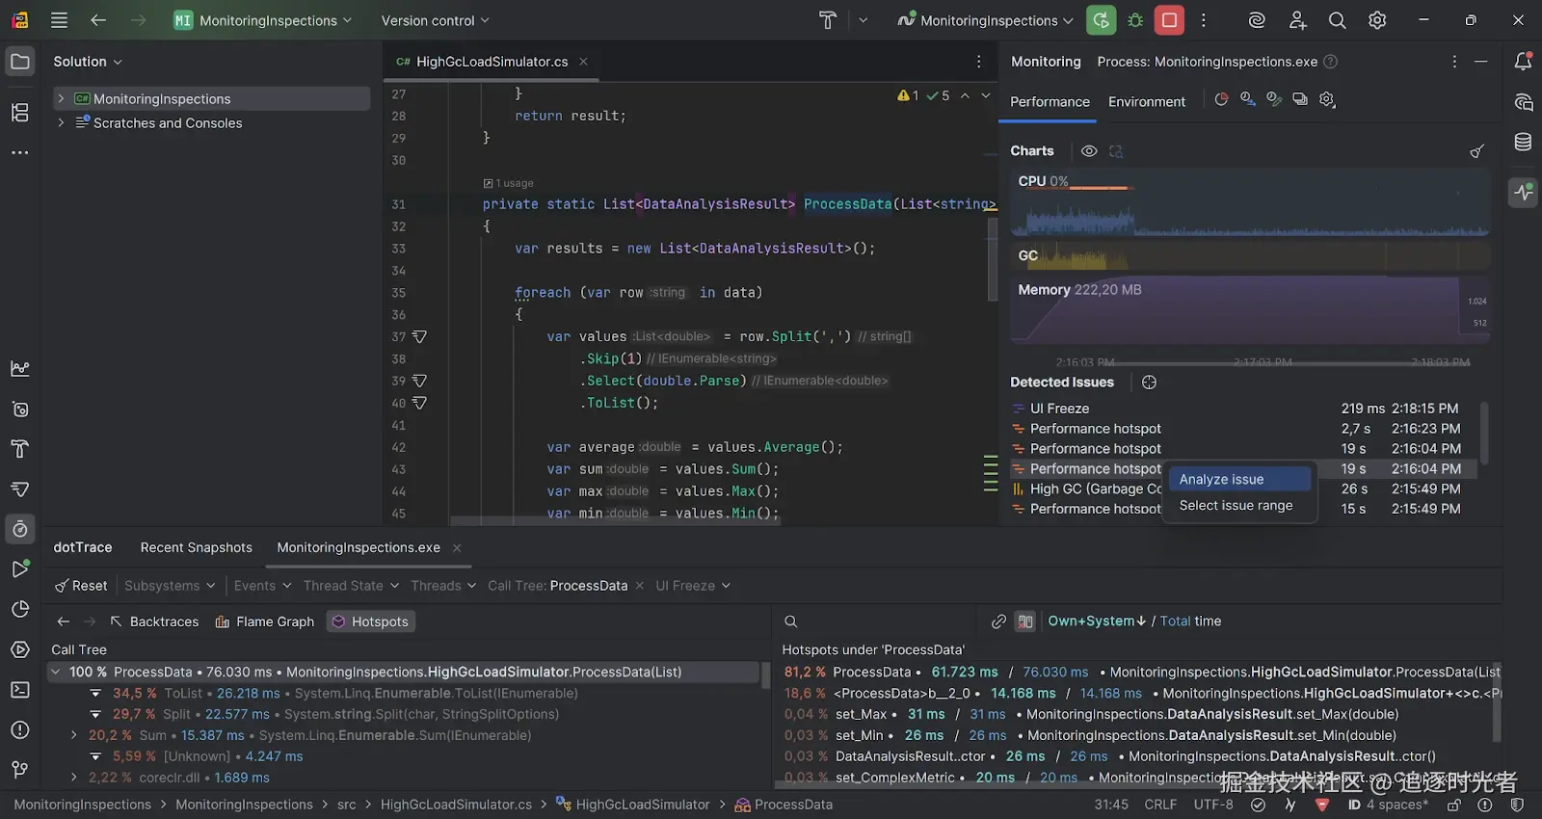Viewport: 1542px width, 819px height.
Task: Open the dotTrace Monitoring sidebar icon
Action: [x=1523, y=192]
